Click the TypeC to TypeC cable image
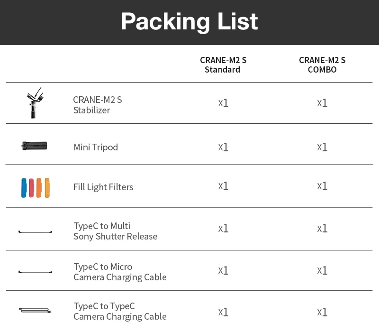Viewport: 379px width, 332px height. pos(35,311)
